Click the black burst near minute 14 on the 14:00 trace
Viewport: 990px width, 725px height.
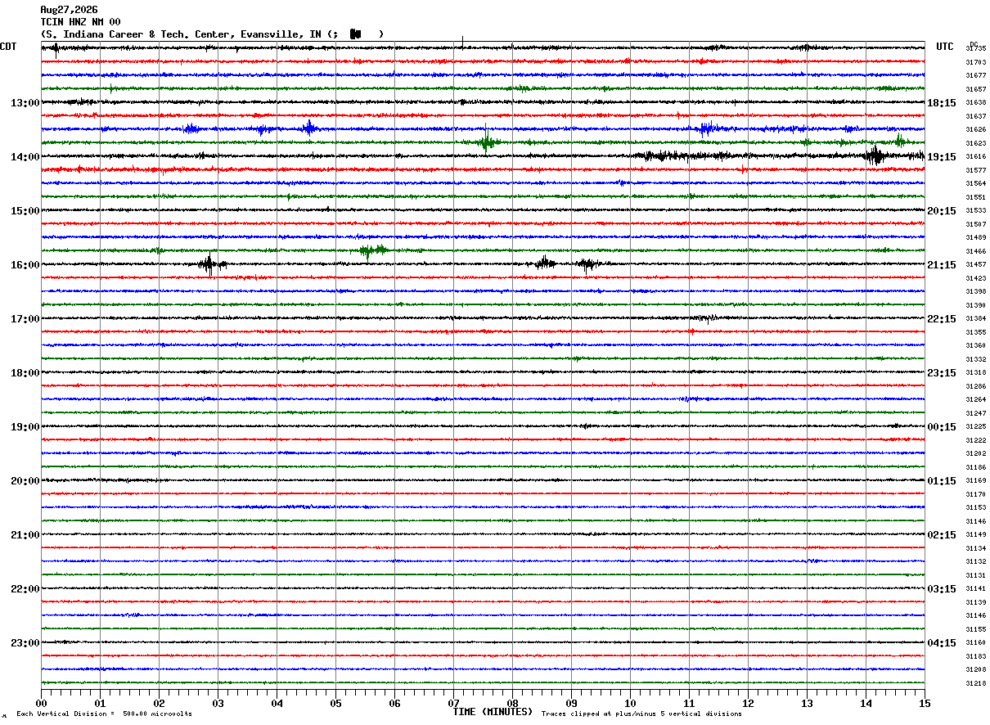point(875,155)
